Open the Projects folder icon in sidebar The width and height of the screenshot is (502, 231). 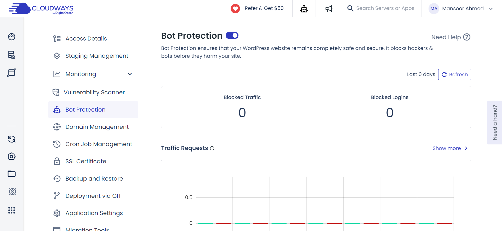(12, 174)
